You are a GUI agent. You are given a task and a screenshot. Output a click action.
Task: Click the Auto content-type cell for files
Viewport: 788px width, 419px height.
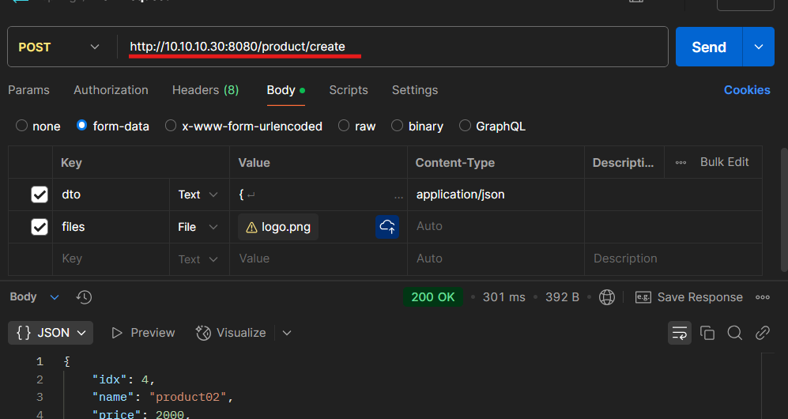pyautogui.click(x=496, y=227)
